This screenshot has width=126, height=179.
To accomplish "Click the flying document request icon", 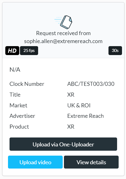I will [x=63, y=22].
